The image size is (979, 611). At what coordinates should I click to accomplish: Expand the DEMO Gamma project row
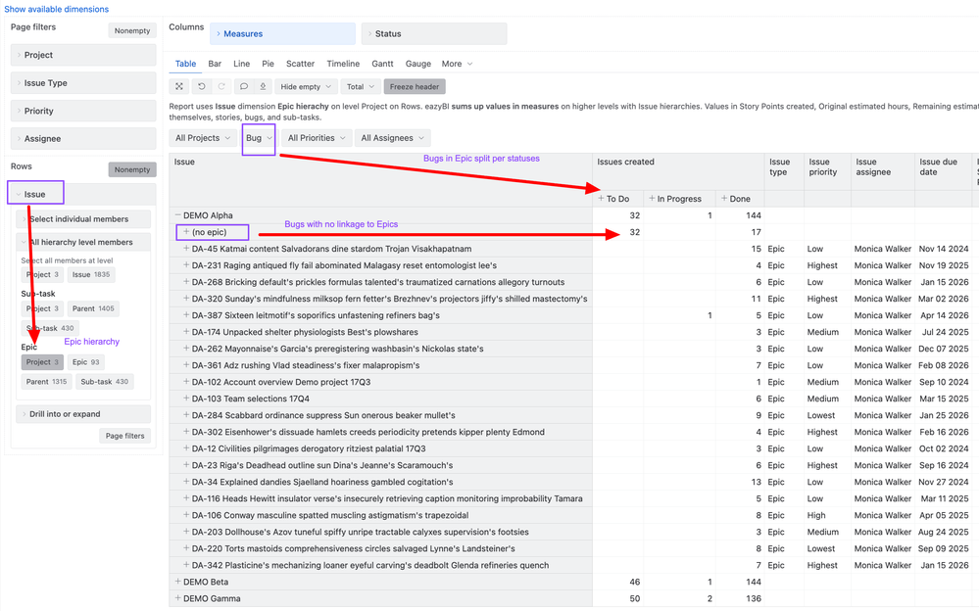(178, 598)
